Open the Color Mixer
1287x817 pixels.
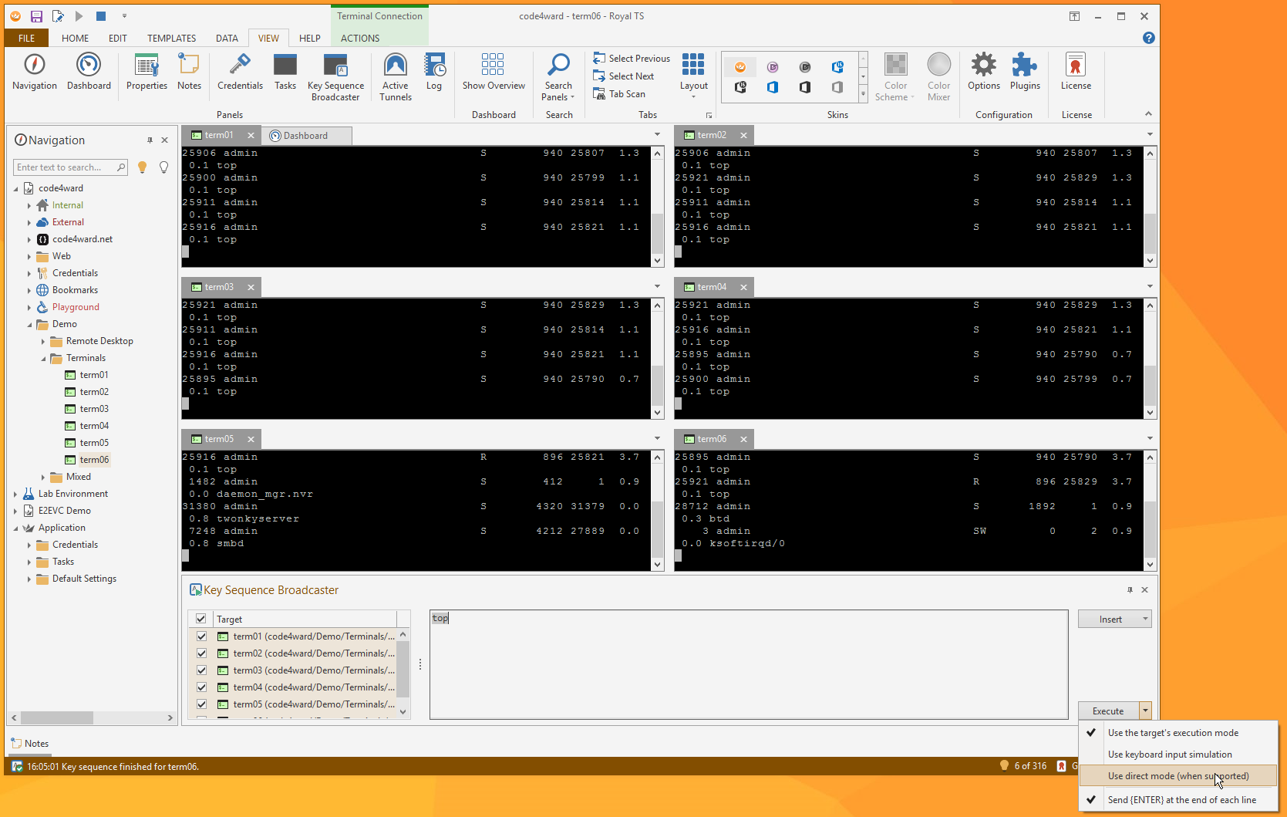point(938,73)
